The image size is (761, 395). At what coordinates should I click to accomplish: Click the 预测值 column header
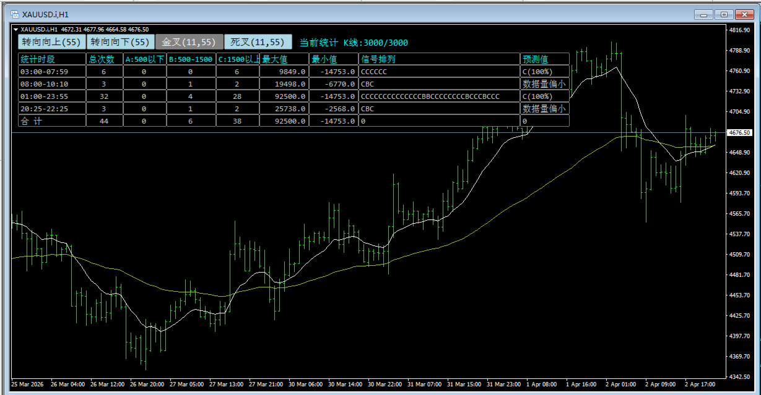coord(544,59)
